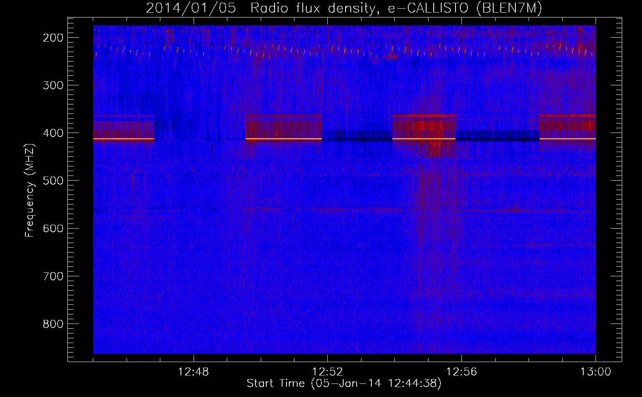Click the 700 frequency tick label
642x397 pixels.
tap(53, 276)
